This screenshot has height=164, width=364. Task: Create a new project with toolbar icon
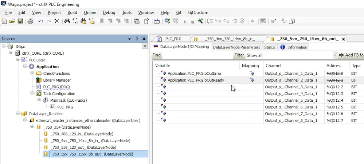point(4,21)
